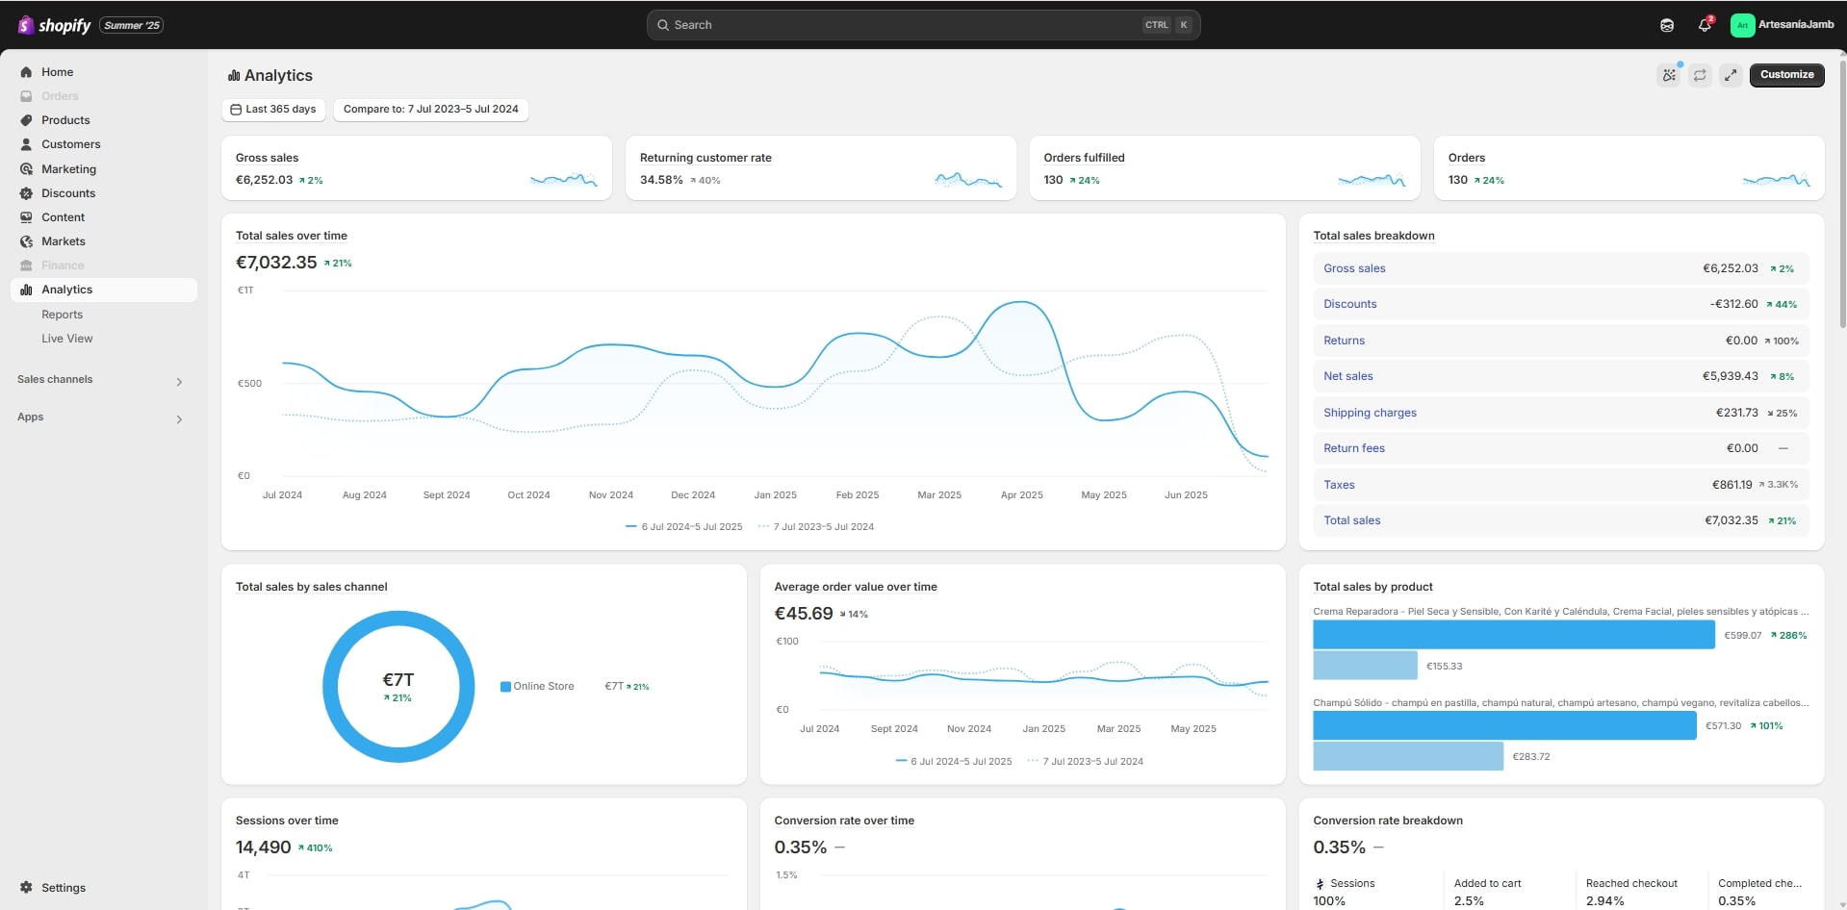The height and width of the screenshot is (910, 1847).
Task: Click the Customize button
Action: click(x=1786, y=75)
